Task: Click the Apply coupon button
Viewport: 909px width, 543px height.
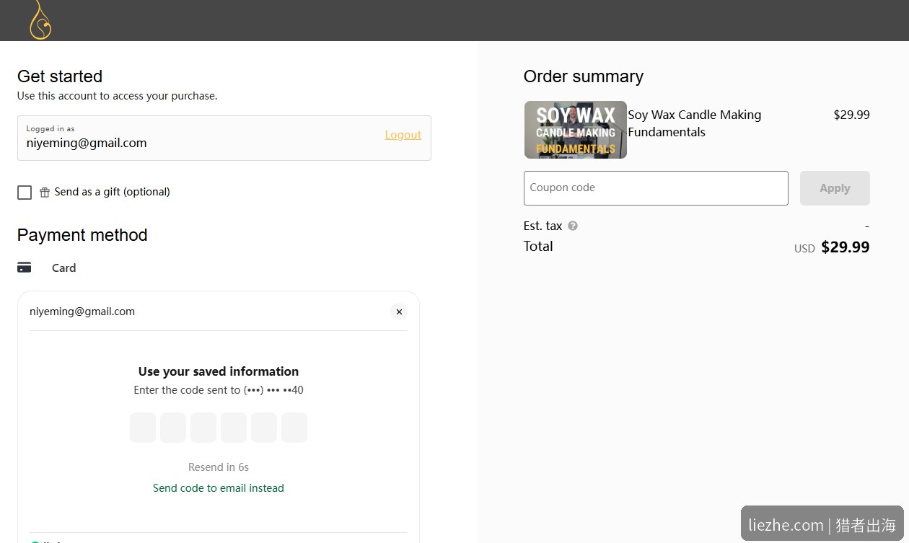Action: (x=835, y=188)
